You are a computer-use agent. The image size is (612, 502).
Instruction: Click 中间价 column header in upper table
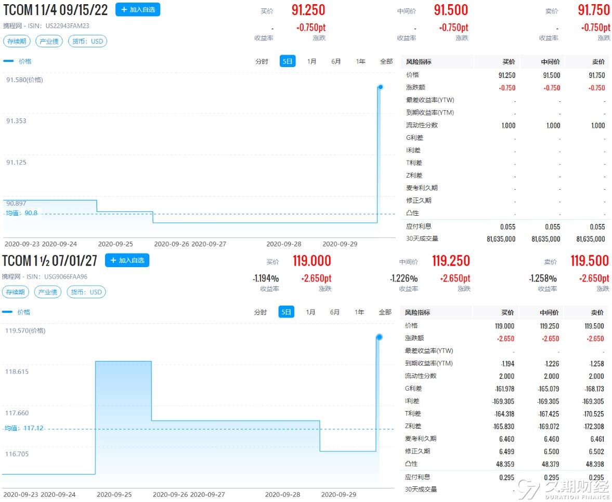pos(550,62)
